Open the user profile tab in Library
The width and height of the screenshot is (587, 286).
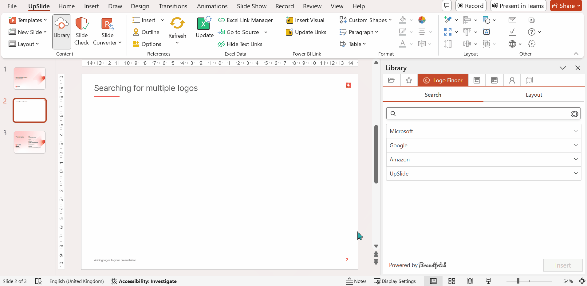[x=512, y=80]
